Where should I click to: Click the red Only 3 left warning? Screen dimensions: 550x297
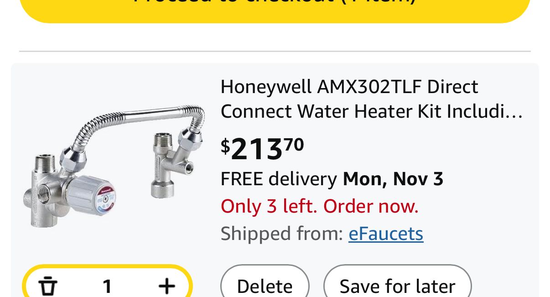319,206
